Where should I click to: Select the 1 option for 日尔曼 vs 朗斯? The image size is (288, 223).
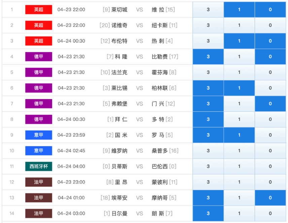[x=239, y=214]
